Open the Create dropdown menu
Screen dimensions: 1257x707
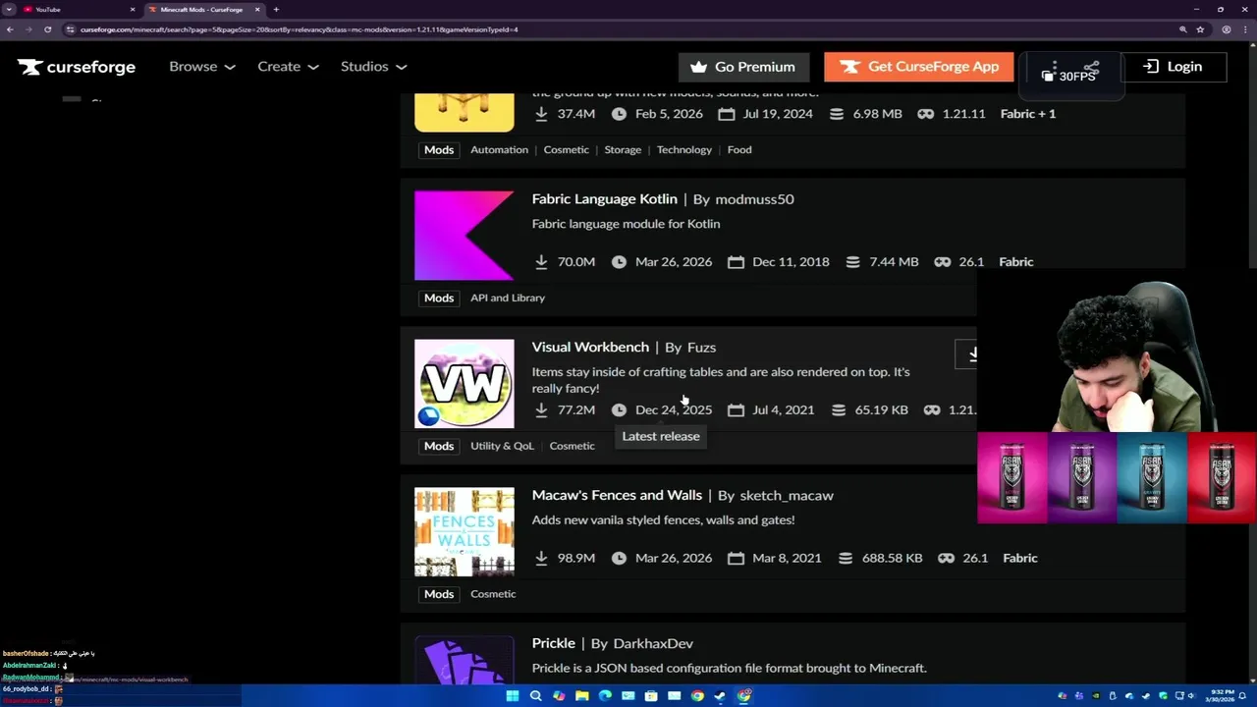[x=288, y=67]
